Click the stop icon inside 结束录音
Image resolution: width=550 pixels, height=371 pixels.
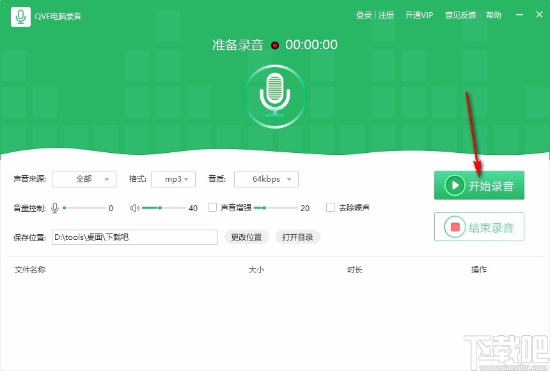[x=454, y=226]
